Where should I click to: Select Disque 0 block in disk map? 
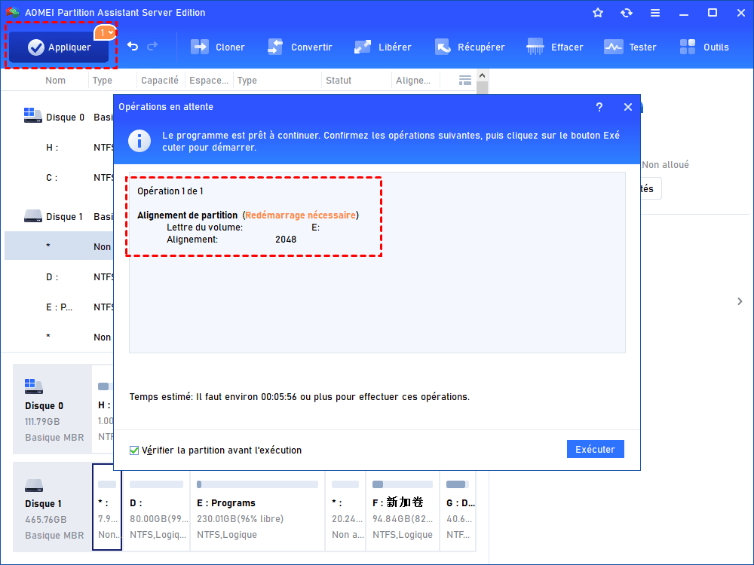click(52, 409)
